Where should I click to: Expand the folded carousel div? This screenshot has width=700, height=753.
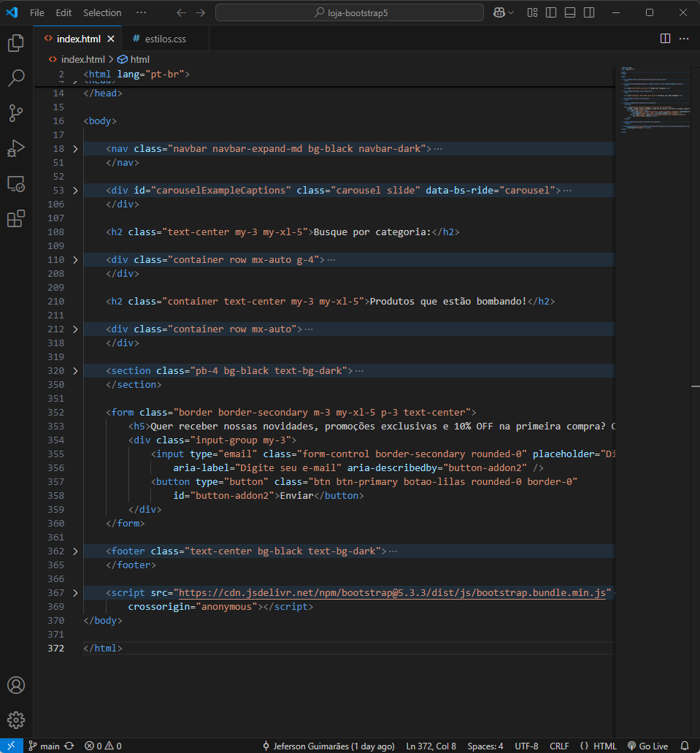(75, 191)
